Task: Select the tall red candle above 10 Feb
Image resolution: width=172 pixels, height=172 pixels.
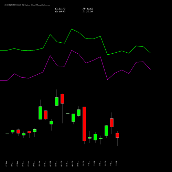Action: click(x=84, y=124)
